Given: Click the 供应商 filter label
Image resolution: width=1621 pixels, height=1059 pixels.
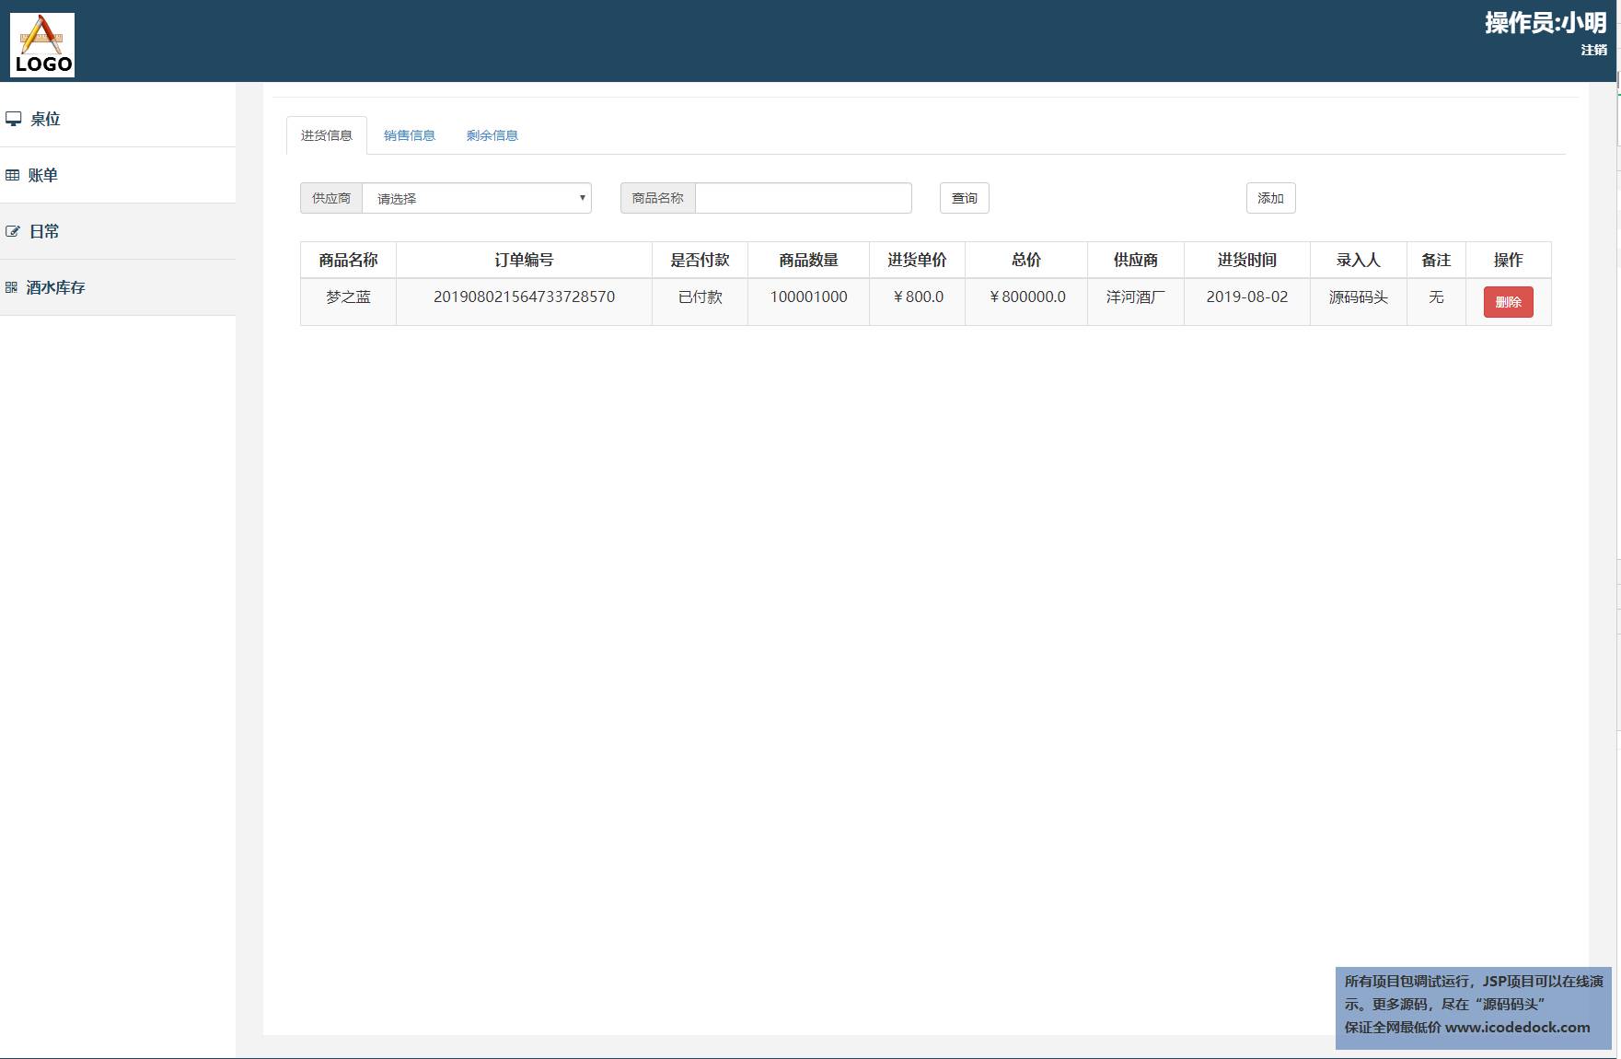Looking at the screenshot, I should (x=331, y=198).
